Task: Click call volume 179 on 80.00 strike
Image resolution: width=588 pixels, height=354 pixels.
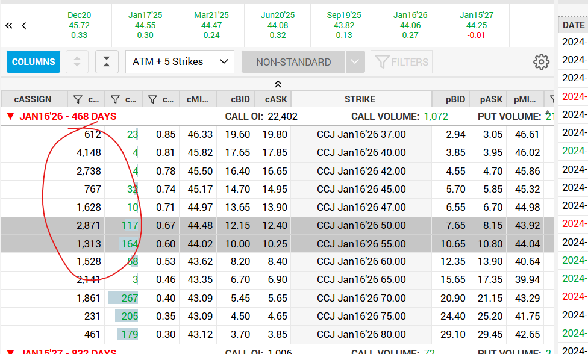Action: click(130, 334)
